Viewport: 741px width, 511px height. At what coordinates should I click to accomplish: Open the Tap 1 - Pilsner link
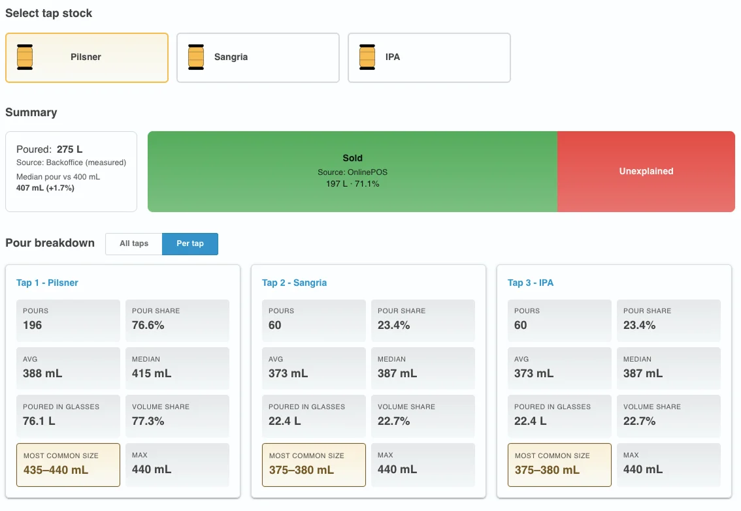(47, 283)
